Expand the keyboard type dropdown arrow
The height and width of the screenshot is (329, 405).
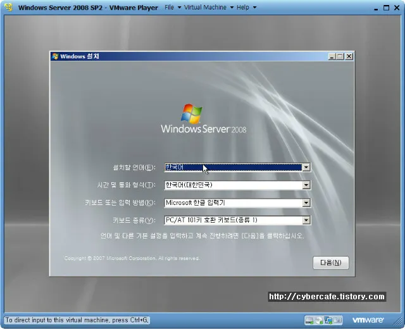pyautogui.click(x=306, y=220)
